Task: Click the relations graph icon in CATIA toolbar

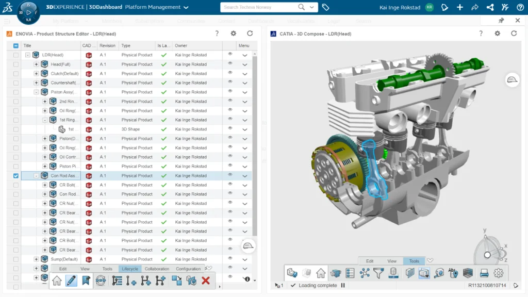Action: [365, 273]
